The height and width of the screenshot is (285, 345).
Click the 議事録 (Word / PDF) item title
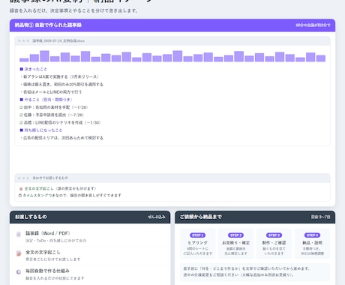point(48,233)
